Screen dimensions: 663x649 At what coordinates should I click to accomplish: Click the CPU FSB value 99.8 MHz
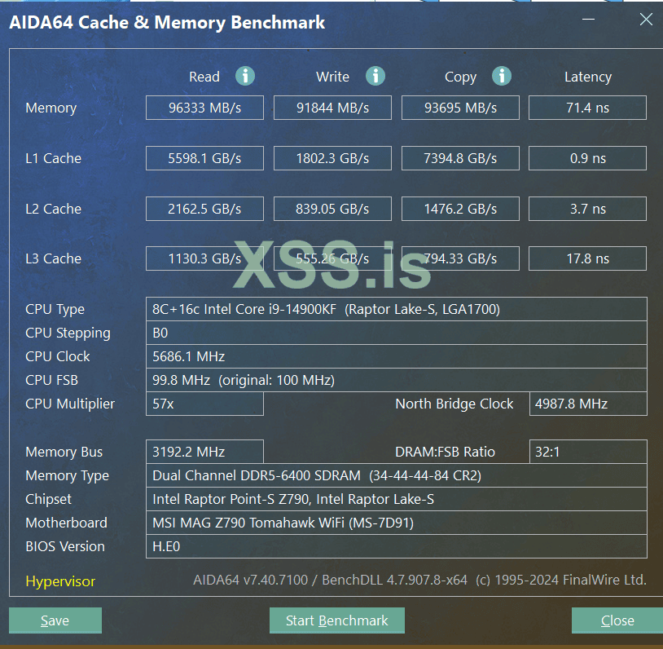[396, 380]
